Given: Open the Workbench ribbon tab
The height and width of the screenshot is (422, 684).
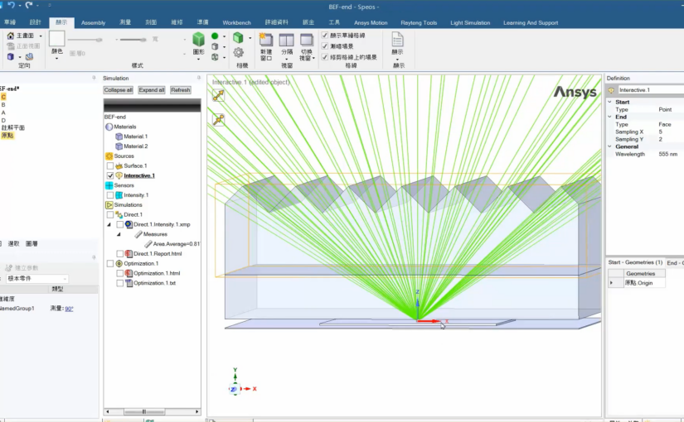Looking at the screenshot, I should pyautogui.click(x=236, y=22).
